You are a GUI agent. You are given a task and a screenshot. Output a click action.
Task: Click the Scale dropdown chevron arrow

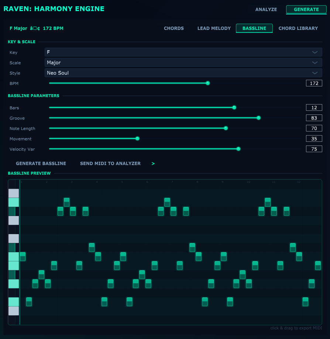(x=316, y=62)
